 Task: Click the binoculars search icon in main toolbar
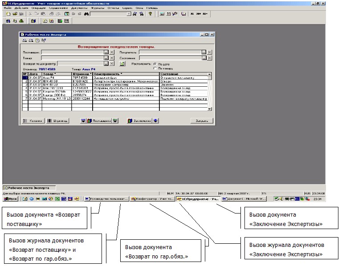click(x=86, y=14)
